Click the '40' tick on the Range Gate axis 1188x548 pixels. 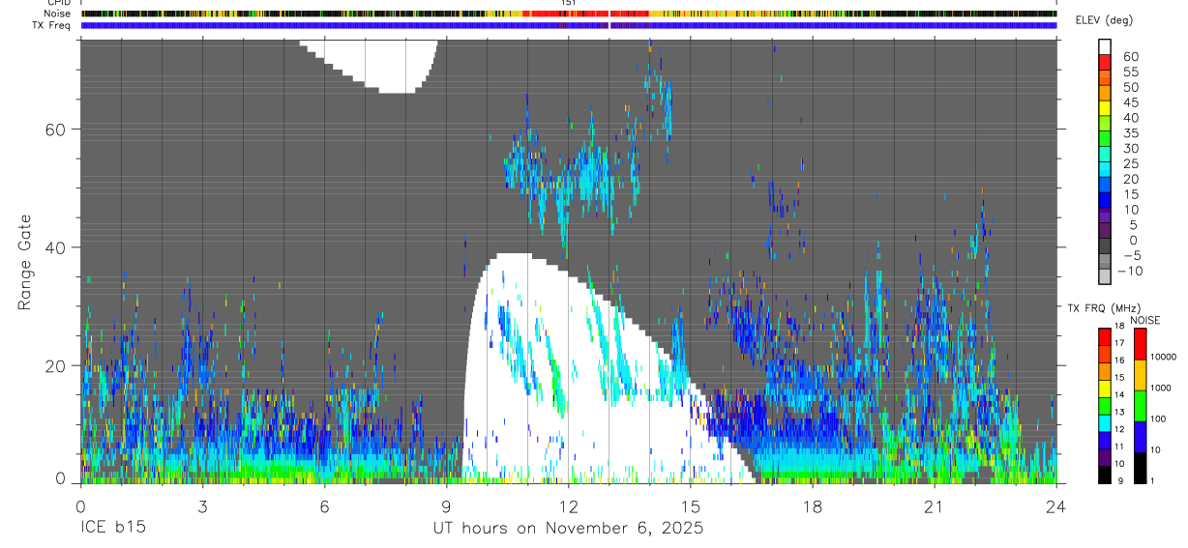pyautogui.click(x=57, y=247)
